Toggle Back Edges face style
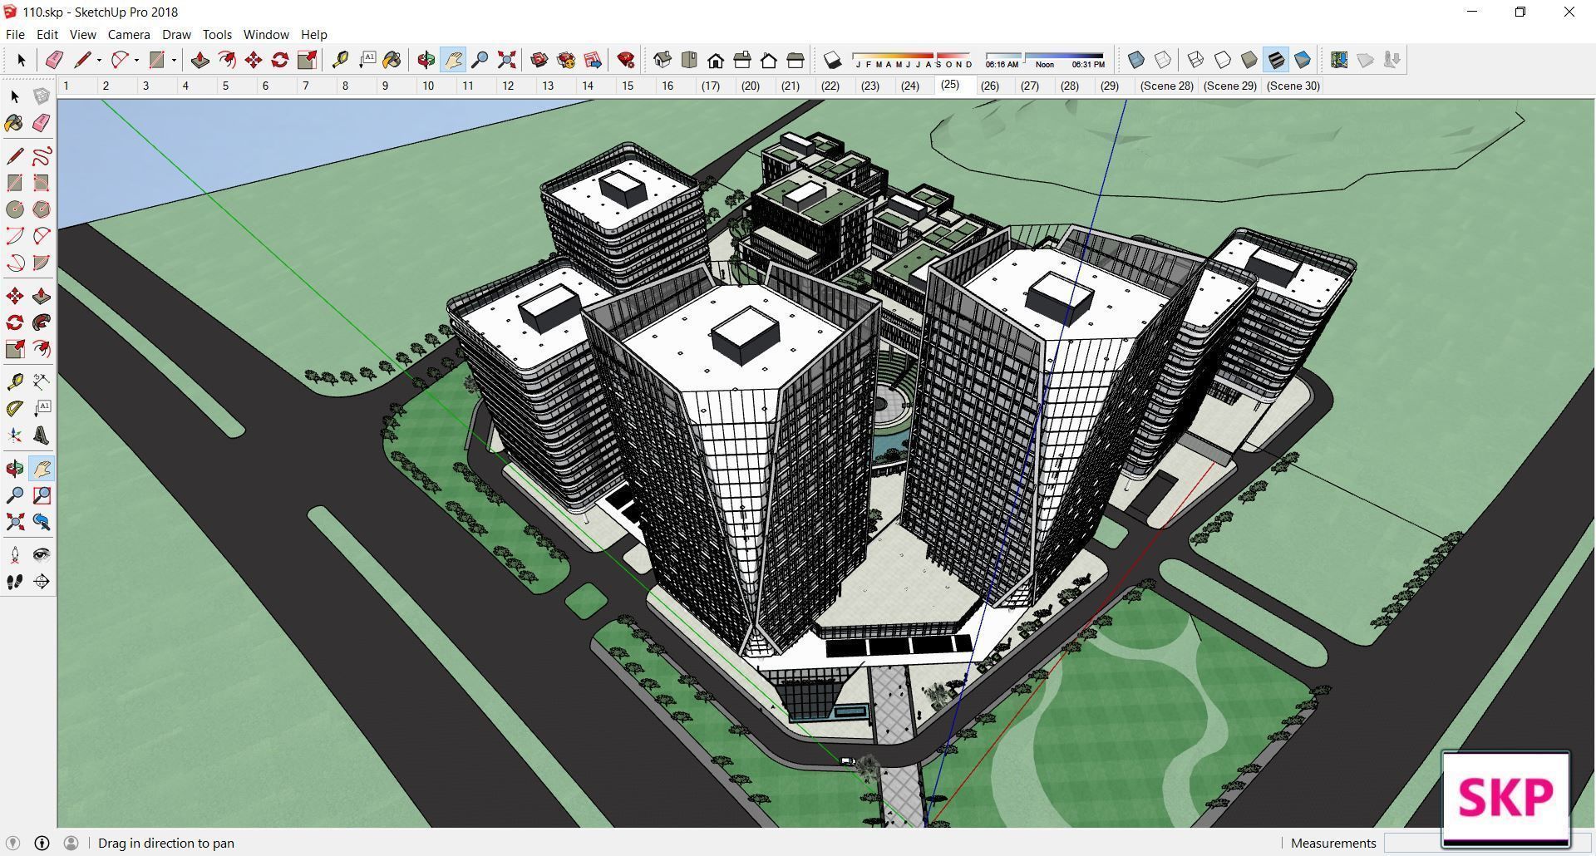Screen dimensions: 1596x856 point(1163,60)
